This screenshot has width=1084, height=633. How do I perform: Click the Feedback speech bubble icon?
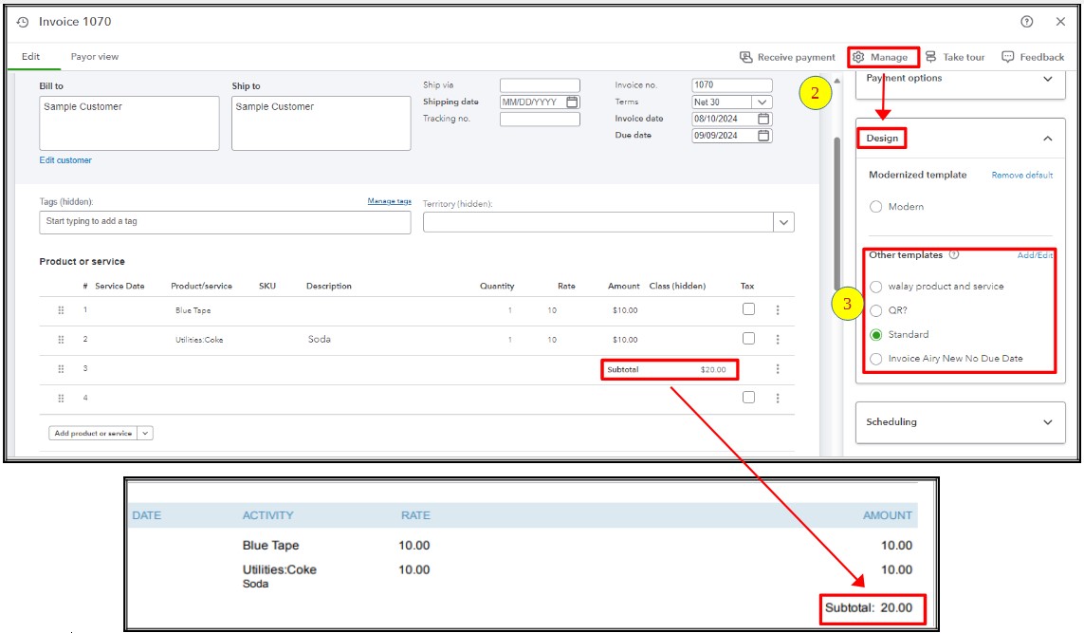(1007, 56)
